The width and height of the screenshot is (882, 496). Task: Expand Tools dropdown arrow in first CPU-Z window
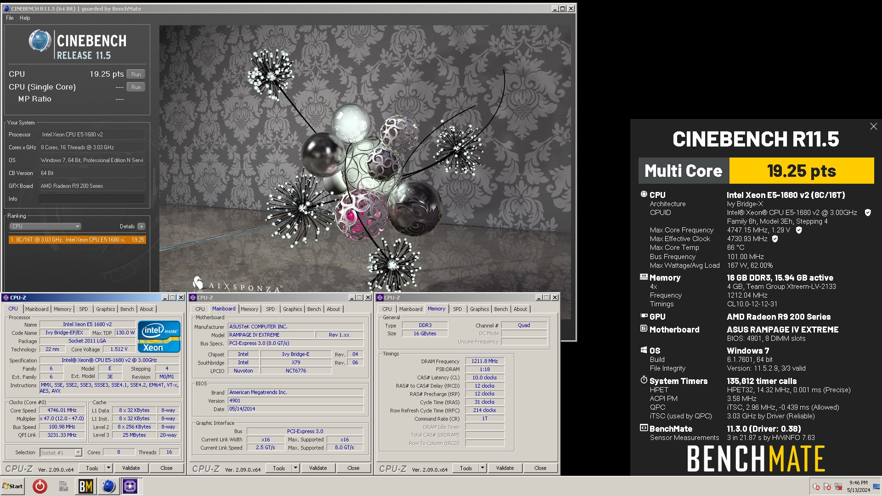pos(109,468)
